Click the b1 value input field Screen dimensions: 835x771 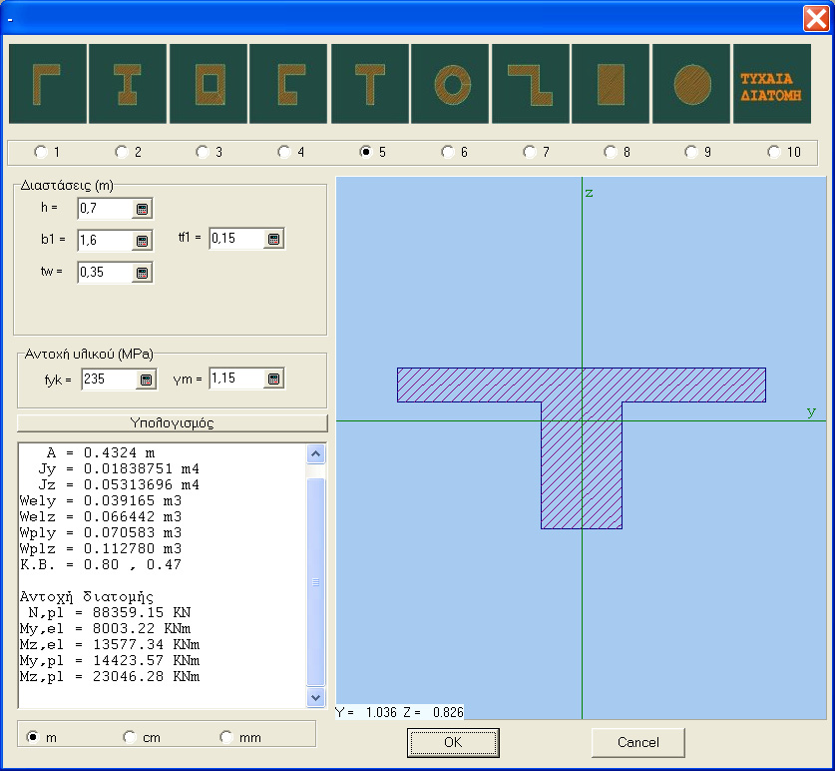point(106,241)
